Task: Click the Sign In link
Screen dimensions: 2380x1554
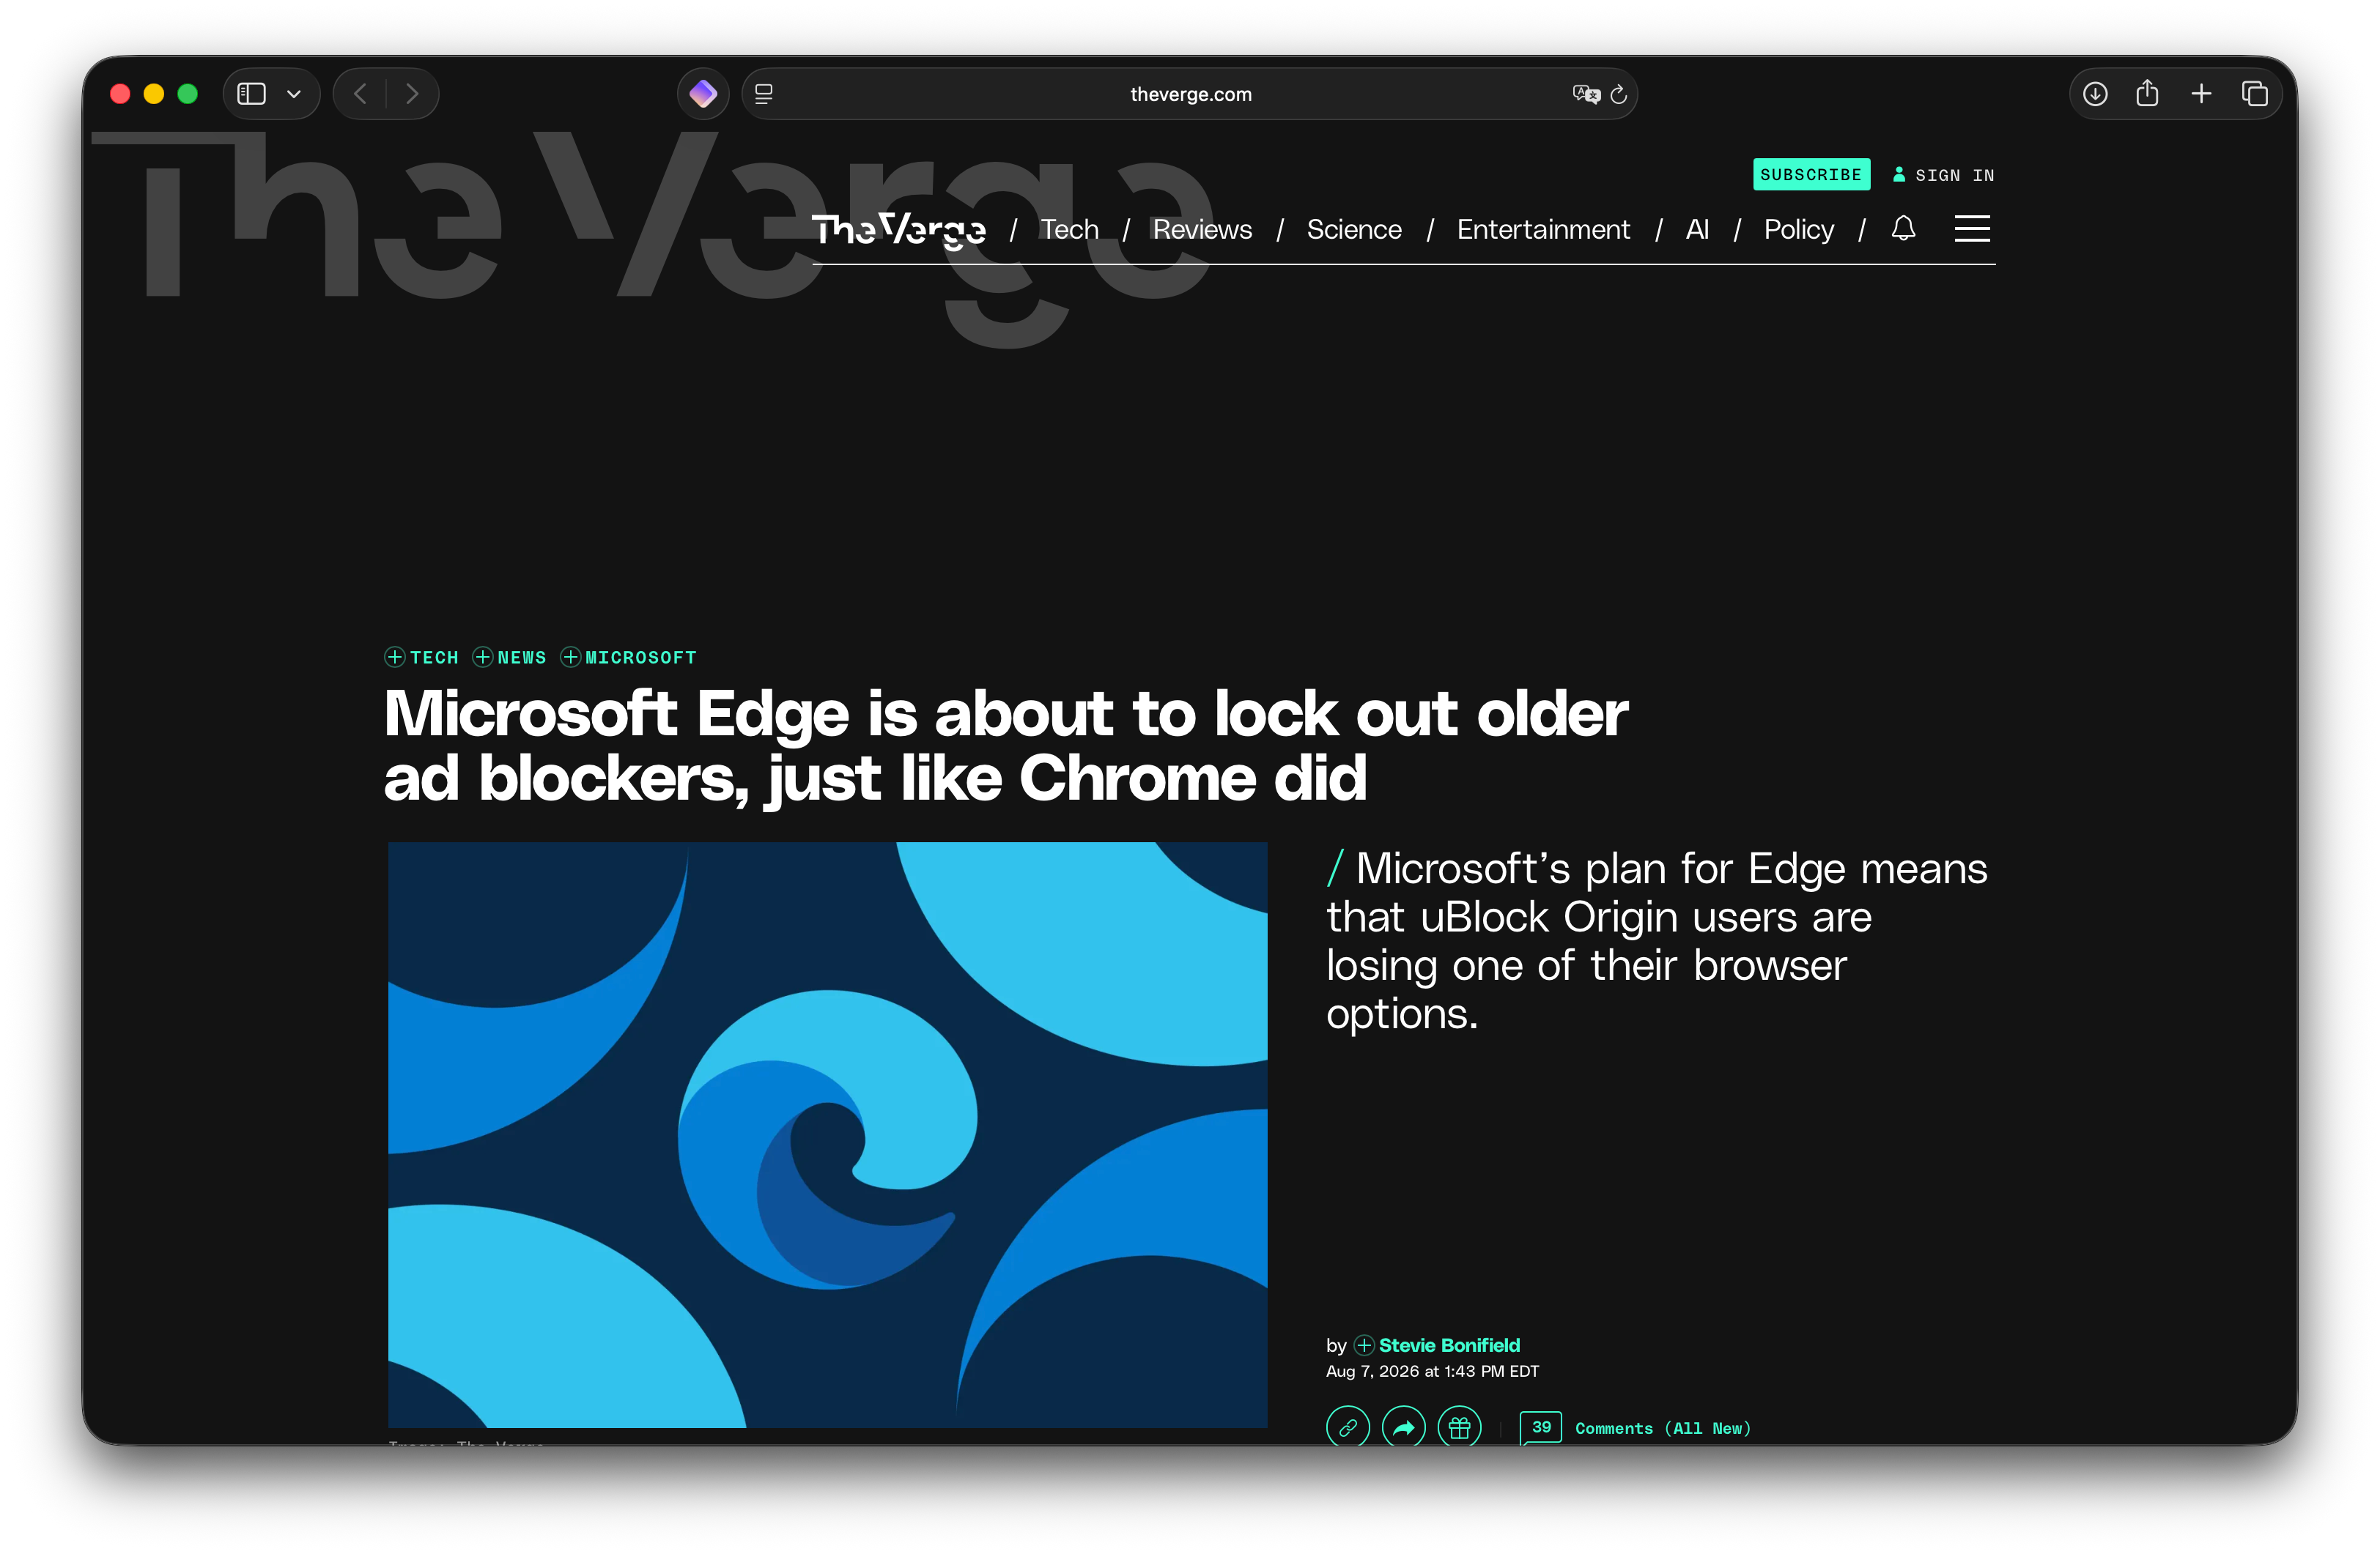Action: click(x=1944, y=175)
